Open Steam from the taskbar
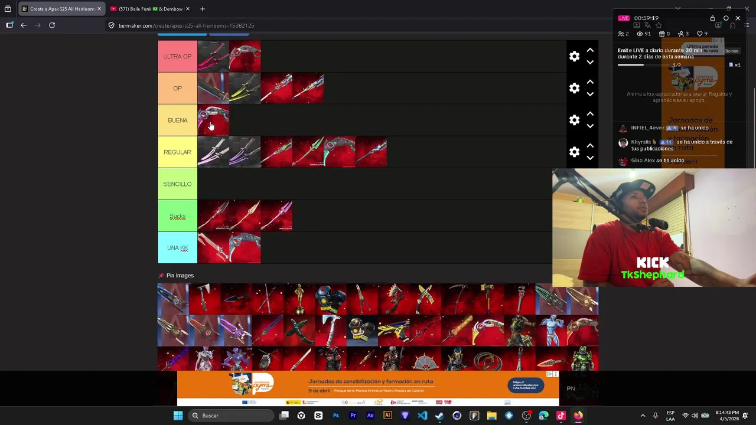Image resolution: width=756 pixels, height=425 pixels. click(x=439, y=416)
